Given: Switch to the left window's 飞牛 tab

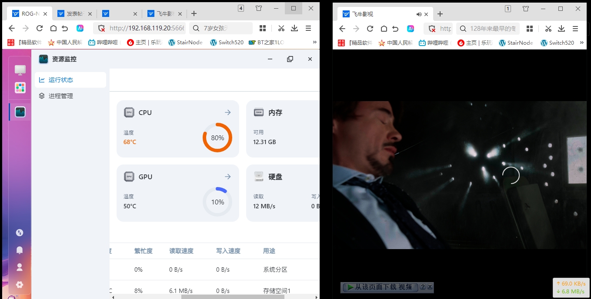Looking at the screenshot, I should (165, 14).
